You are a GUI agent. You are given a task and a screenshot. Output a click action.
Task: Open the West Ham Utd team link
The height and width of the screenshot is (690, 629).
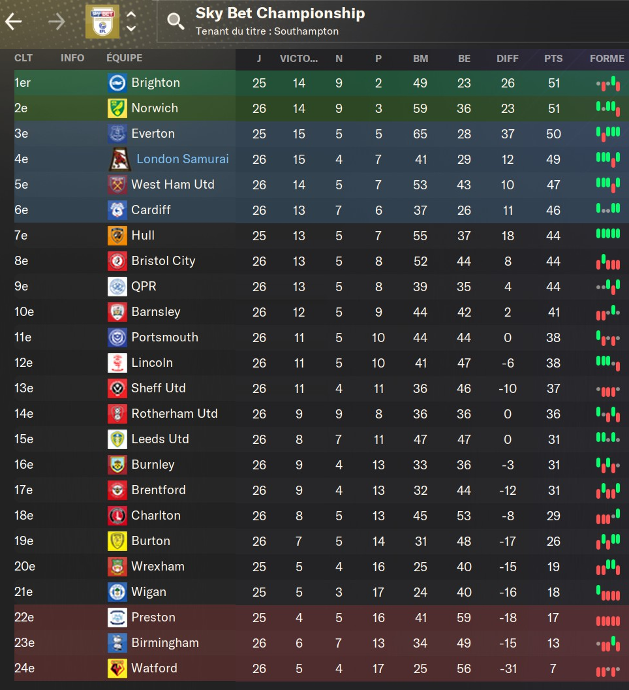click(x=173, y=185)
